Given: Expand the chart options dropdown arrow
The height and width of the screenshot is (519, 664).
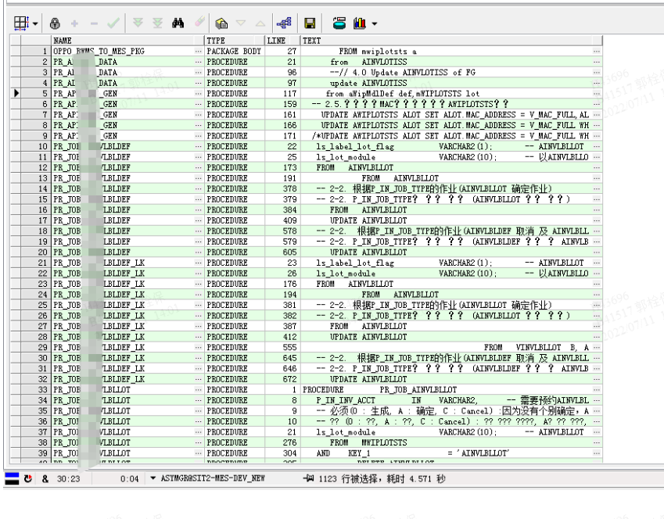Looking at the screenshot, I should 375,23.
